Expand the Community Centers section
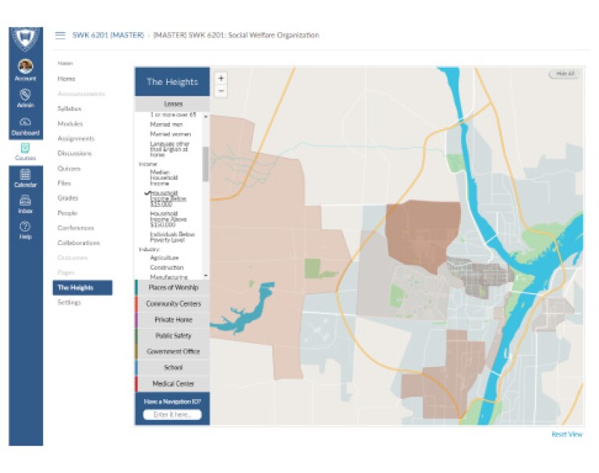 click(172, 304)
